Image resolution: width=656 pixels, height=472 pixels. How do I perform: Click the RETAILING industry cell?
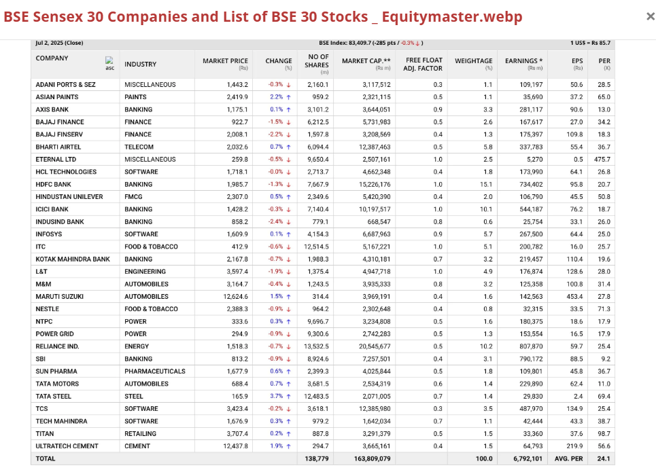pos(140,434)
